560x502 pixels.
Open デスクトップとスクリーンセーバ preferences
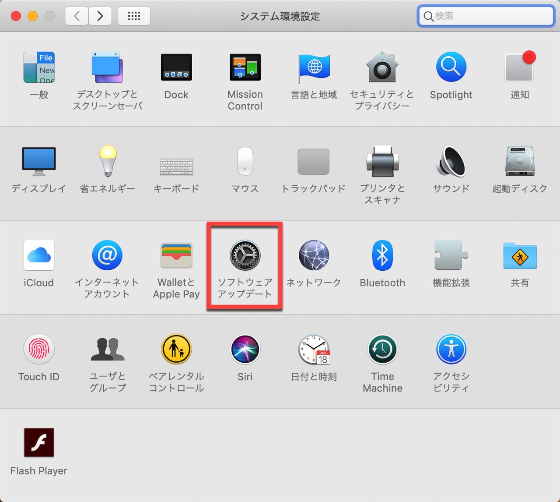click(107, 67)
